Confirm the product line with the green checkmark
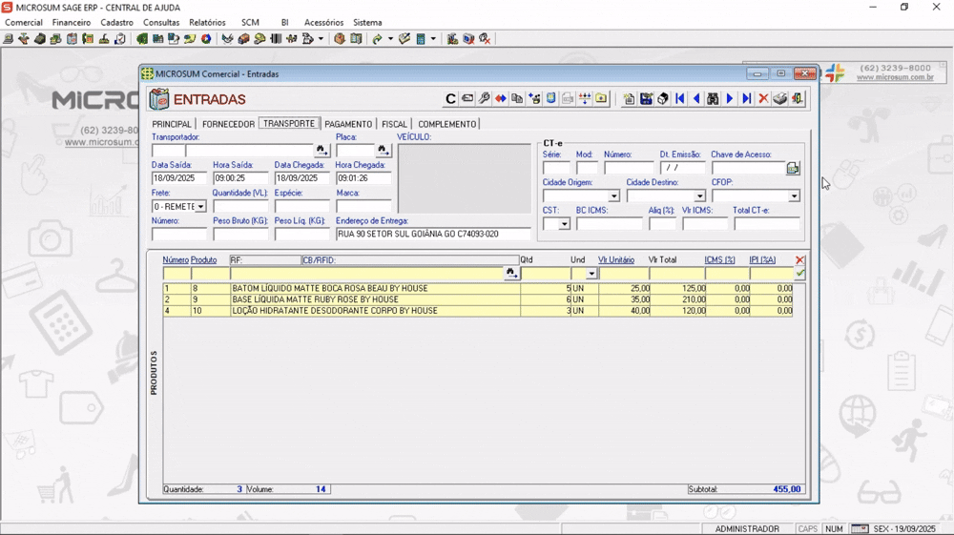This screenshot has height=535, width=954. point(799,274)
